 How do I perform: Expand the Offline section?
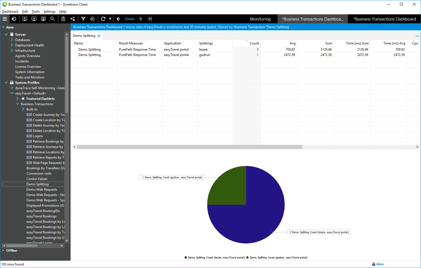click(x=3, y=250)
